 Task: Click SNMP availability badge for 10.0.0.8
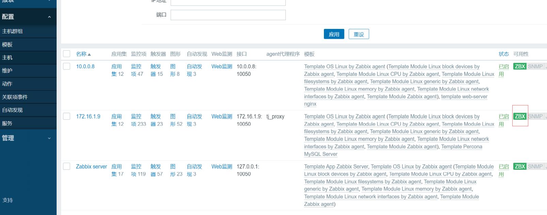[x=535, y=66]
